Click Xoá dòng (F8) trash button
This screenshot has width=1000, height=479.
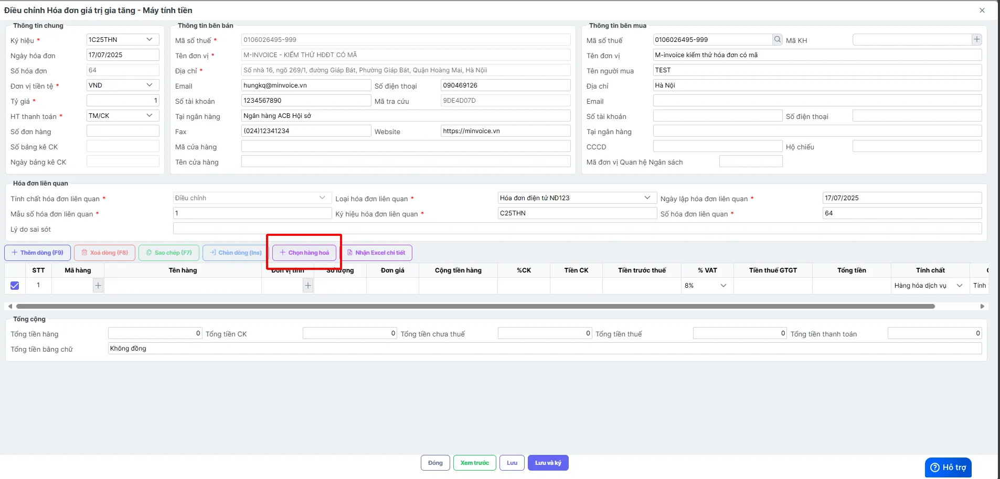(105, 253)
